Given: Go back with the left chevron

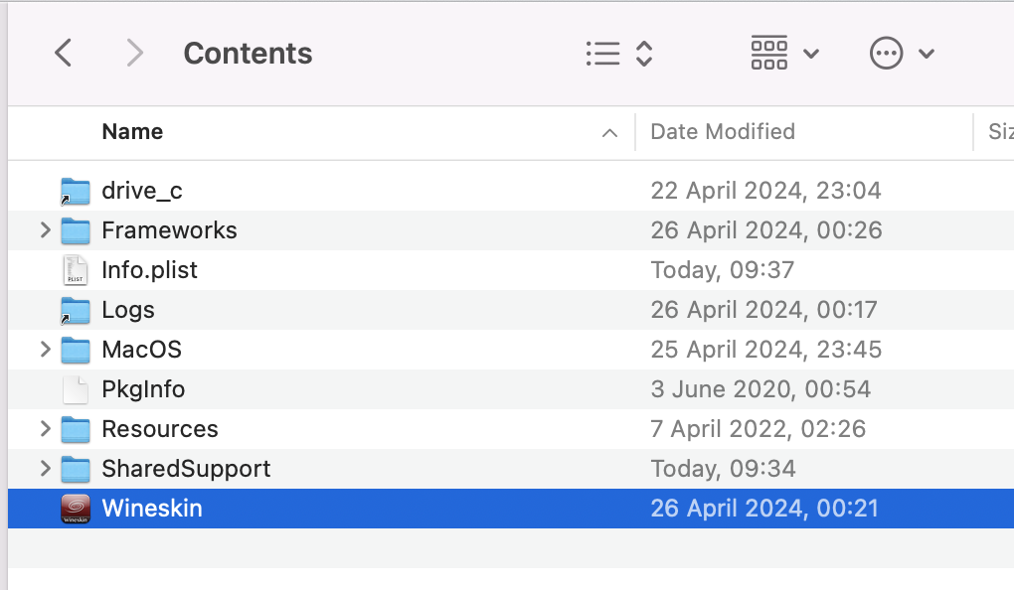Looking at the screenshot, I should [63, 53].
